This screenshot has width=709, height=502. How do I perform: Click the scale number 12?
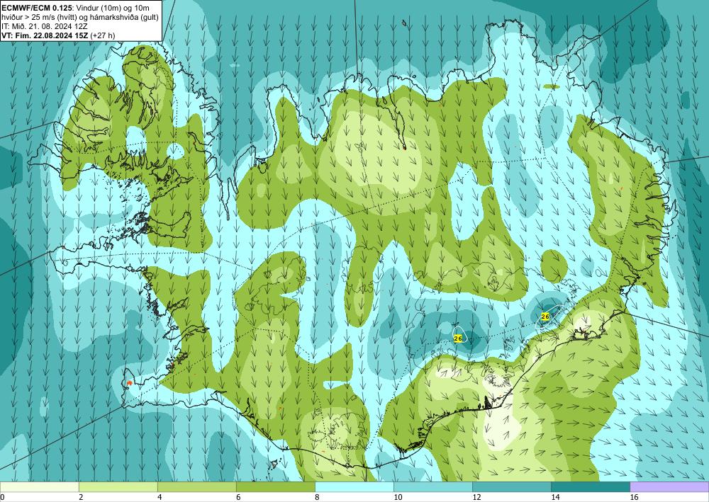(476, 497)
